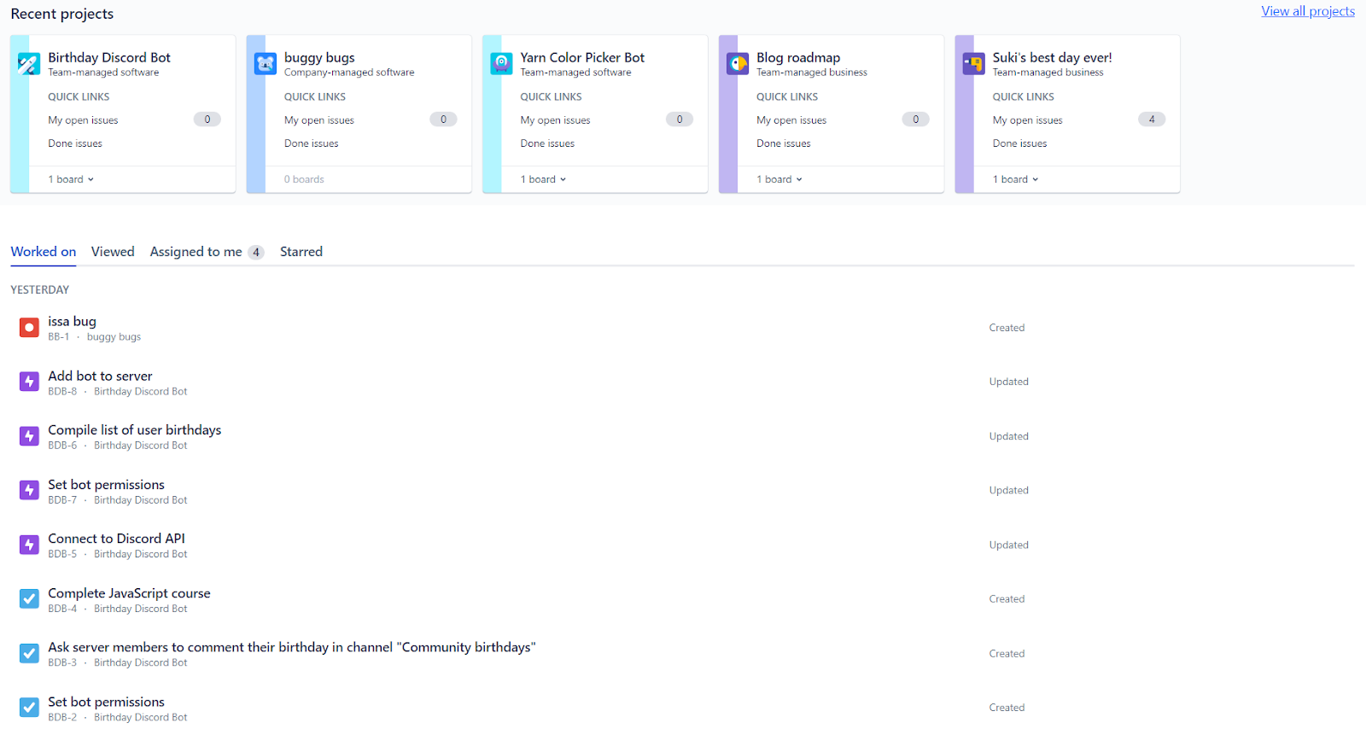Open the buggy bugs project title

[x=319, y=57]
